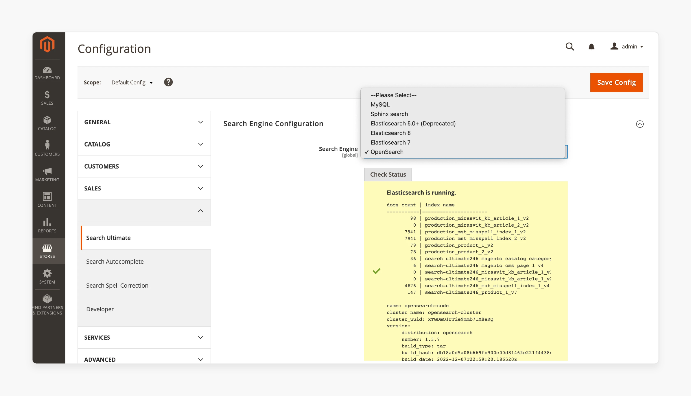691x396 pixels.
Task: Open the Dashboard sidebar icon
Action: (x=47, y=73)
